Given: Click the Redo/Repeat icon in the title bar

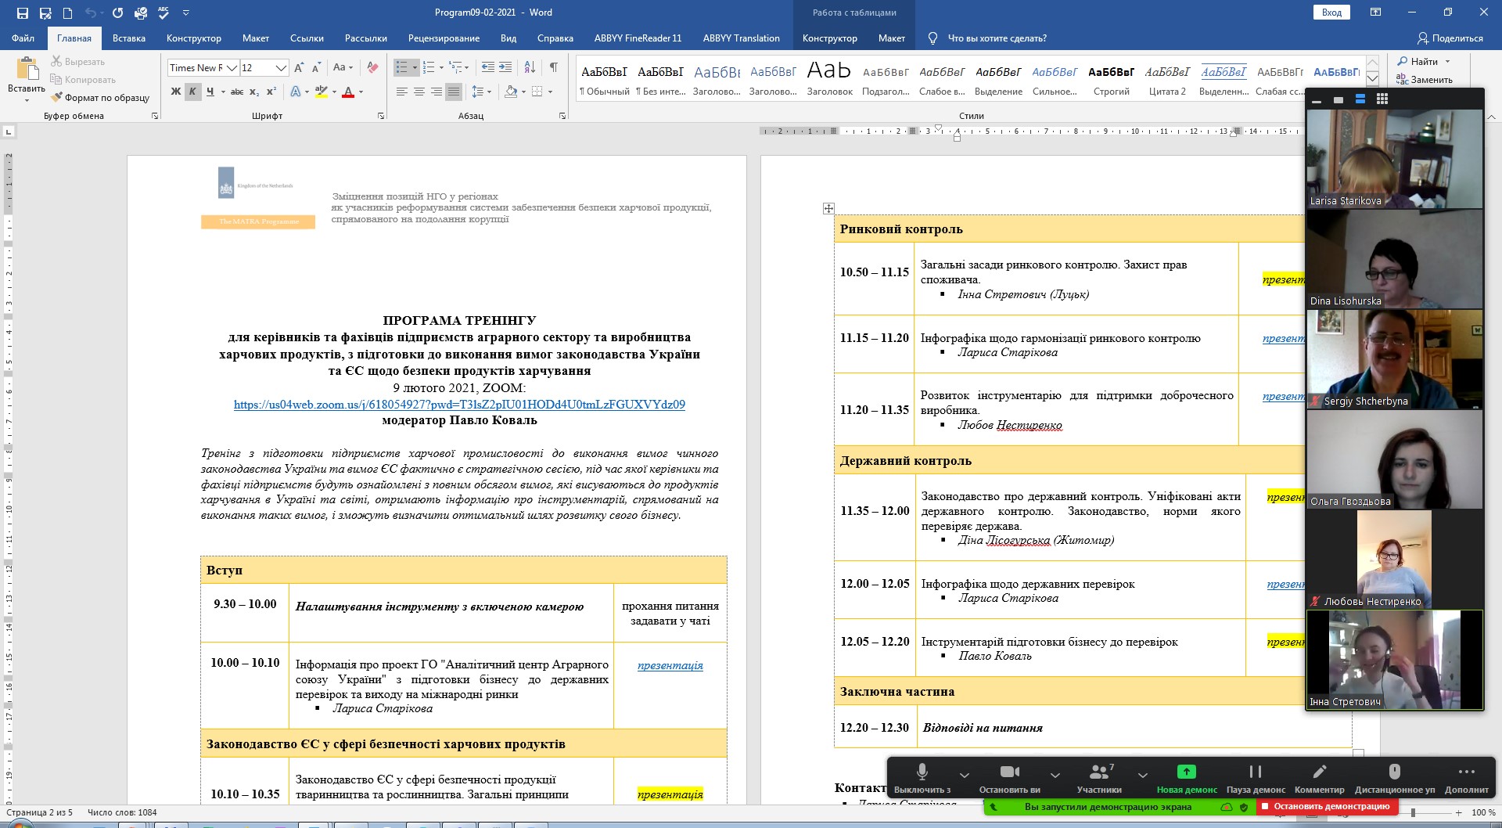Looking at the screenshot, I should tap(117, 13).
